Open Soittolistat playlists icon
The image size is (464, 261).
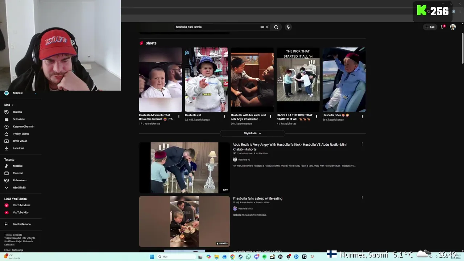[6, 119]
